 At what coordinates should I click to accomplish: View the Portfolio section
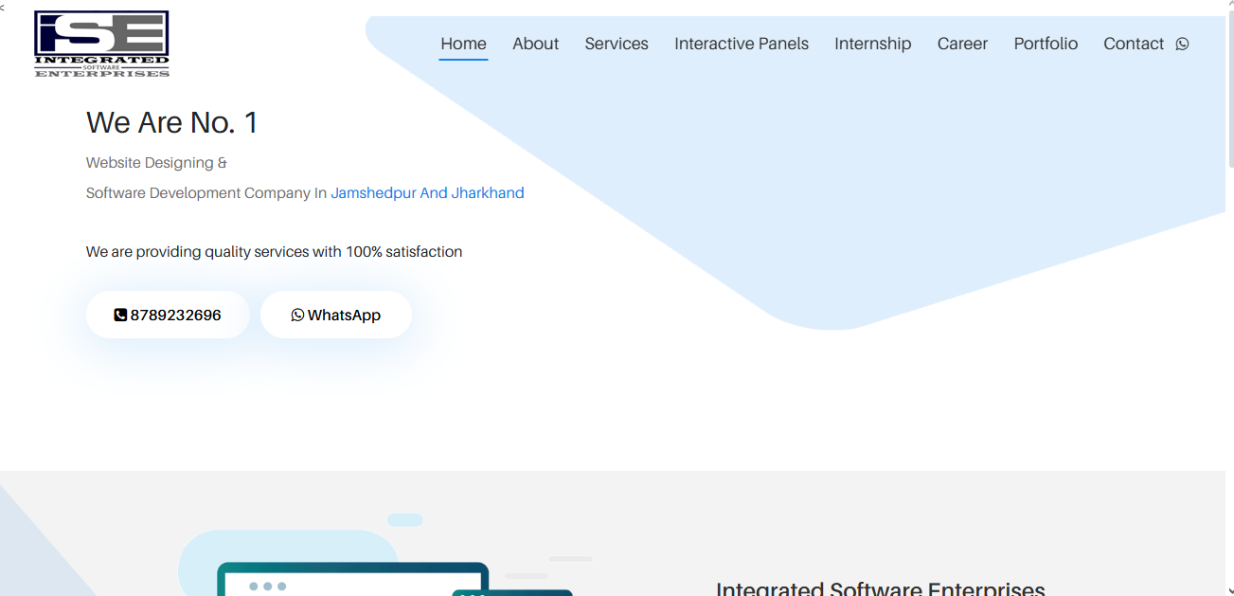(x=1046, y=44)
